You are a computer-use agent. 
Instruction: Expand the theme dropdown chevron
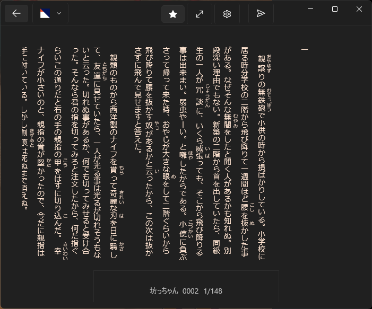(x=59, y=13)
